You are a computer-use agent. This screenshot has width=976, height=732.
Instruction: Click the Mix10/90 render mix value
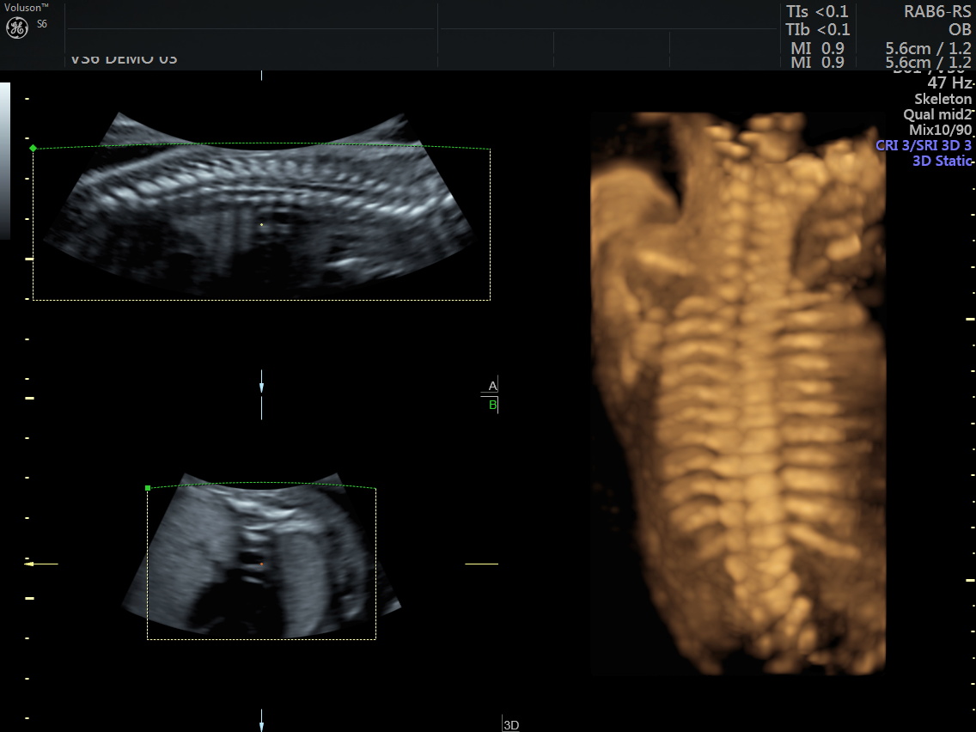[940, 130]
